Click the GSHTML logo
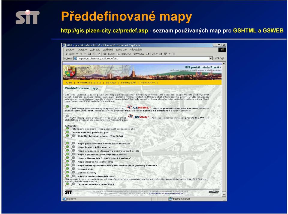The image size is (288, 214). 139,107
